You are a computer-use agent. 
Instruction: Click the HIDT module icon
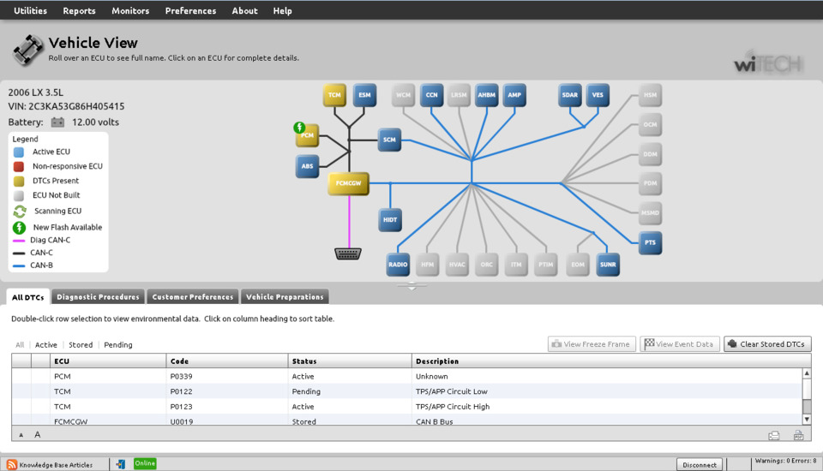tap(390, 219)
